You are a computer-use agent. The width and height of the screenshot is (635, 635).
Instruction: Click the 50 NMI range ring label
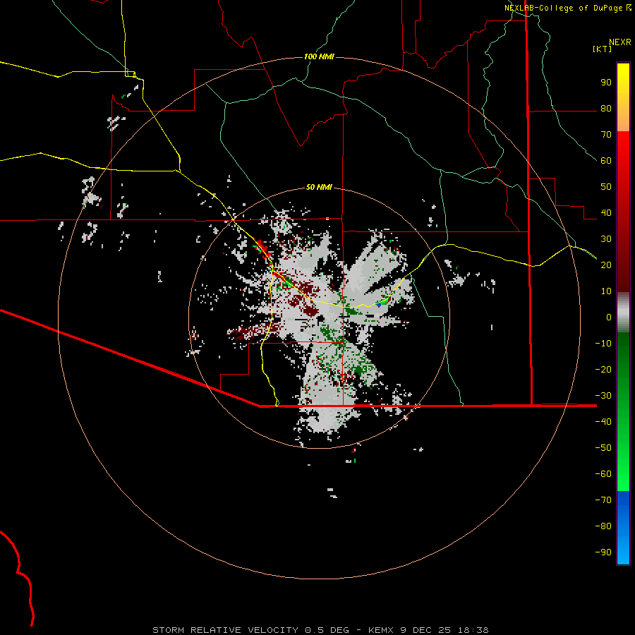(319, 187)
